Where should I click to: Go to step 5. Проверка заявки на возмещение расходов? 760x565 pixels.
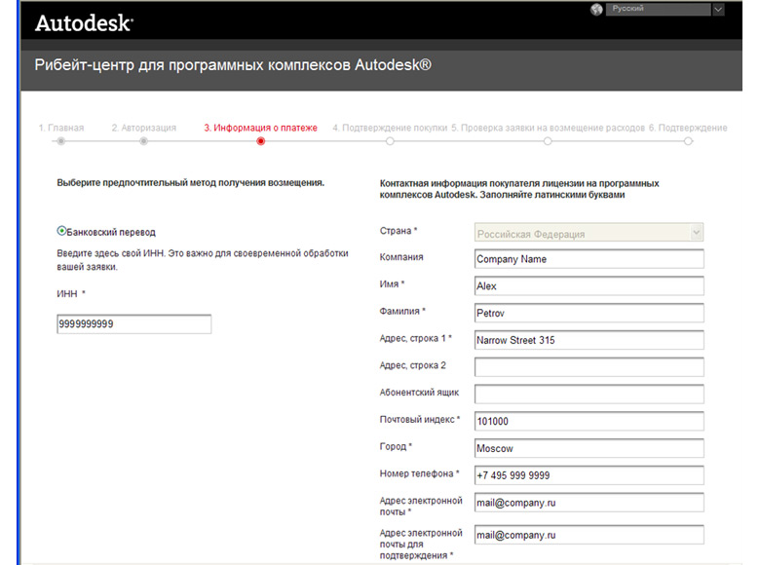point(548,128)
